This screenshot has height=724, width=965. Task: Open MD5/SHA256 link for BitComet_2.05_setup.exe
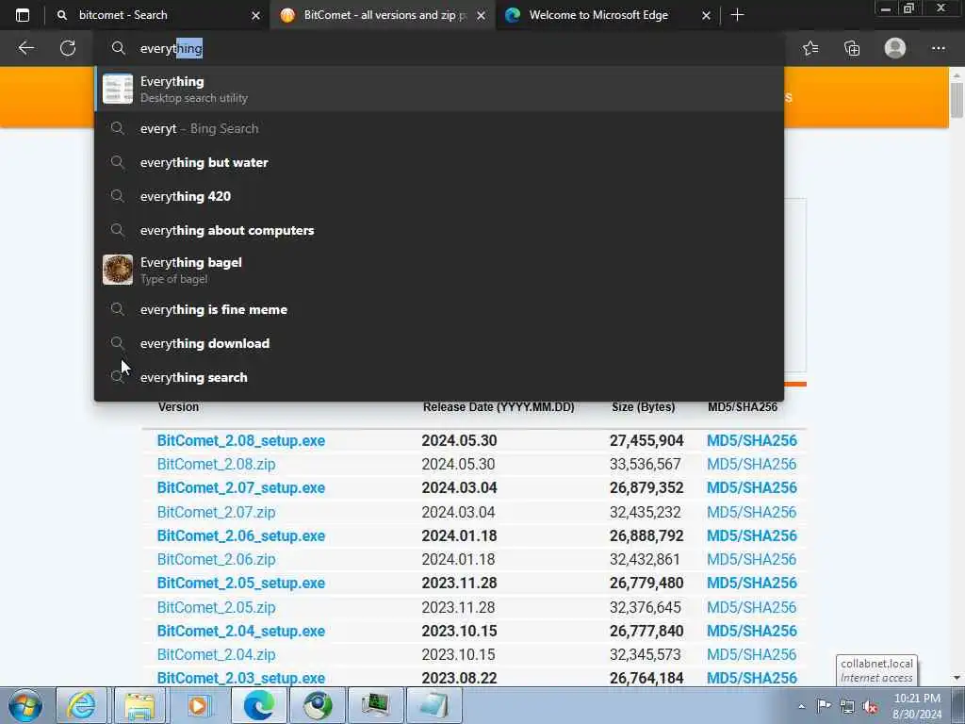tap(751, 583)
